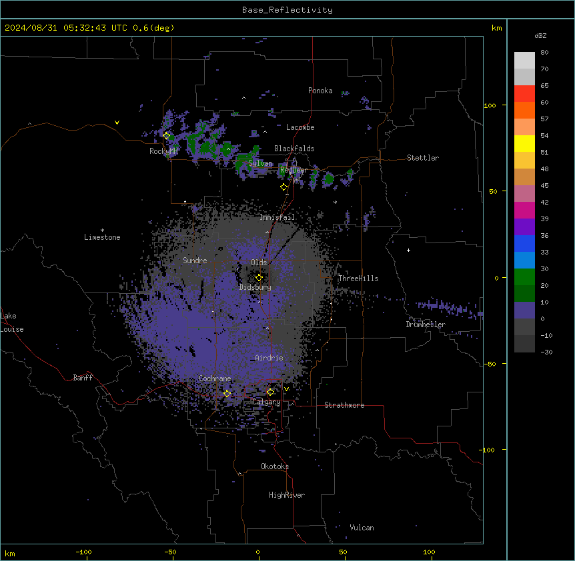Select the violet 36–39 dBZ legend swatch
Viewport: 575px width, 561px height.
(524, 227)
